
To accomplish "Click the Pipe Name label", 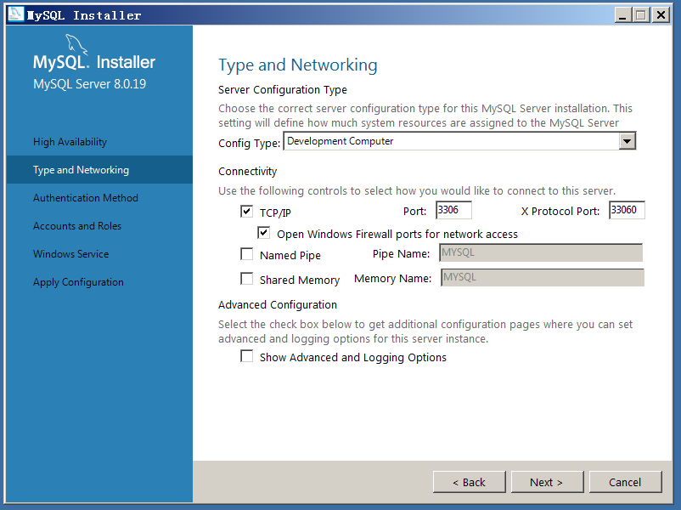I will pos(401,254).
